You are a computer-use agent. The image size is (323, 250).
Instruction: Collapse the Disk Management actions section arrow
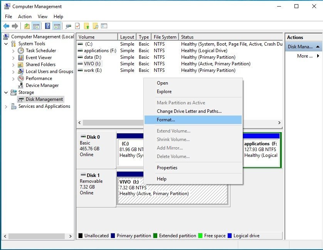click(x=318, y=47)
